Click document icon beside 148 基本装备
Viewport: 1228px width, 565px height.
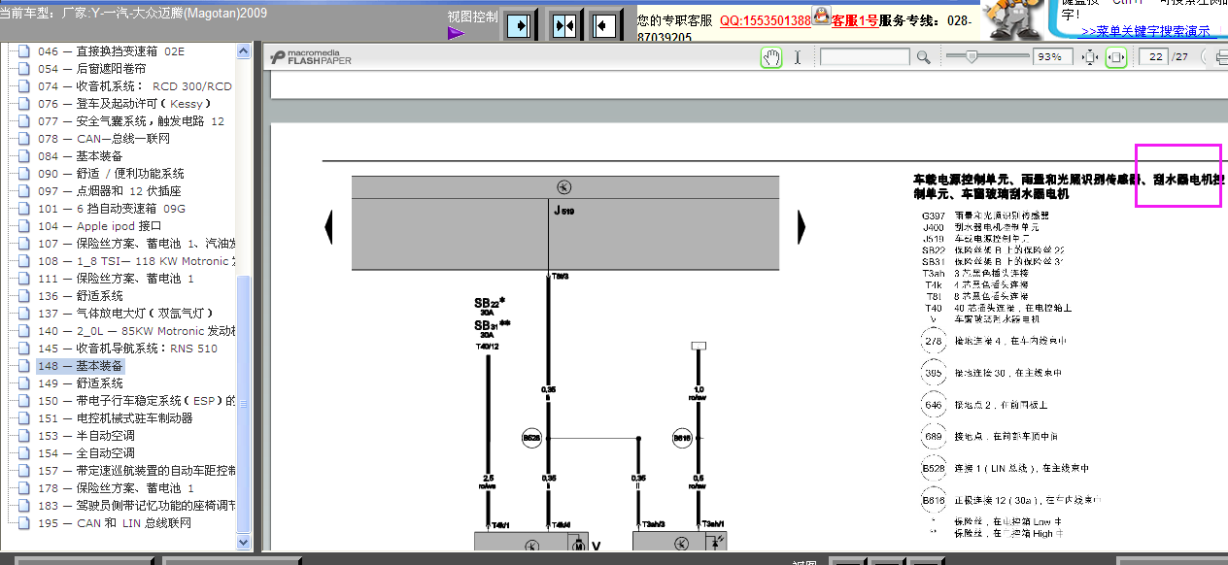[x=24, y=366]
